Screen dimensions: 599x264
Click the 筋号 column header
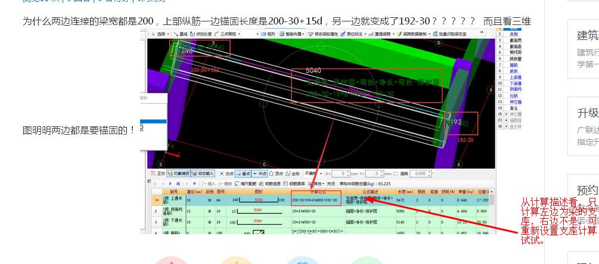tap(174, 191)
